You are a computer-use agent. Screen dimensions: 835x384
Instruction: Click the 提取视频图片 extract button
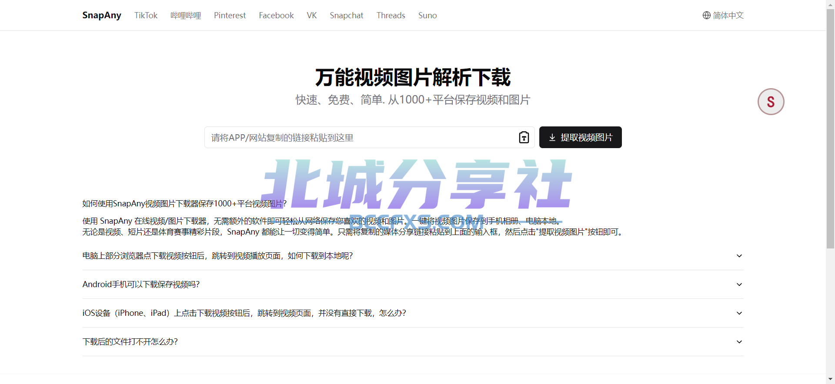point(581,137)
